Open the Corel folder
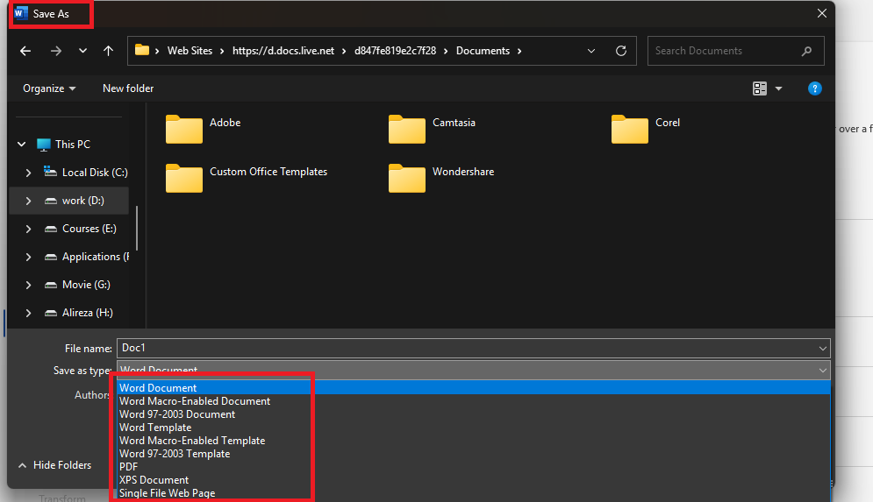This screenshot has width=873, height=502. click(x=631, y=129)
